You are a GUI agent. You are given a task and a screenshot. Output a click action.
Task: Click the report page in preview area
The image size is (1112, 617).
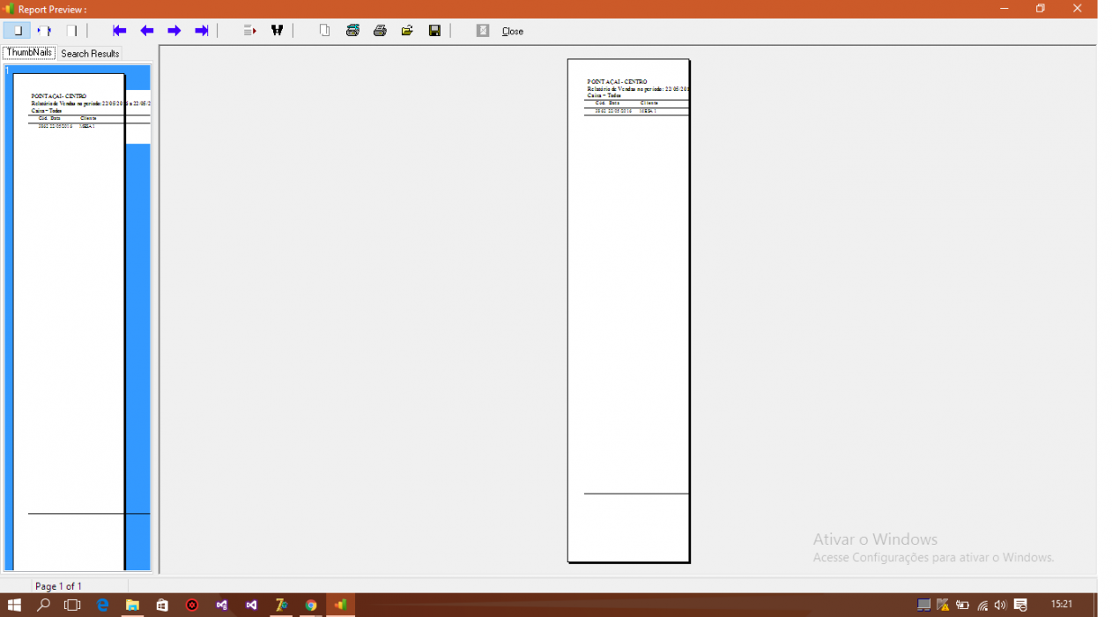[628, 310]
